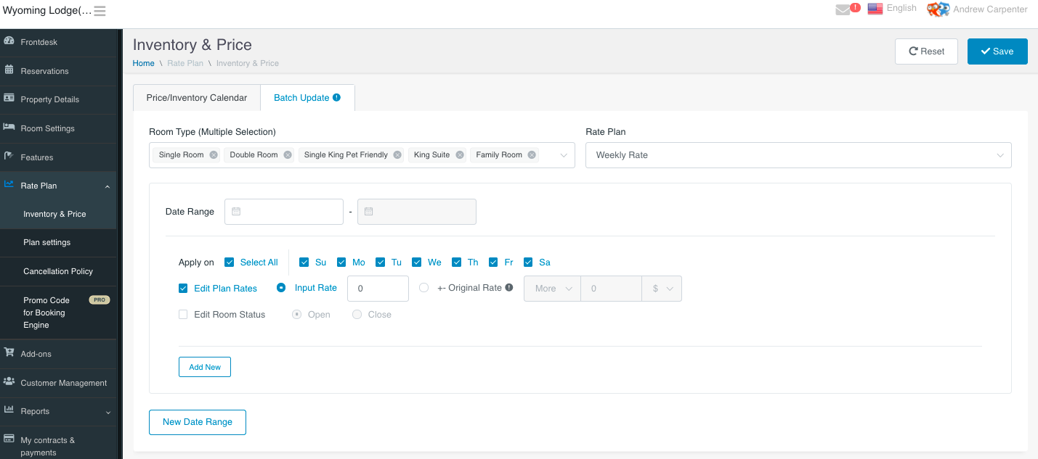
Task: Expand the Room Type selection dropdown
Action: [564, 155]
